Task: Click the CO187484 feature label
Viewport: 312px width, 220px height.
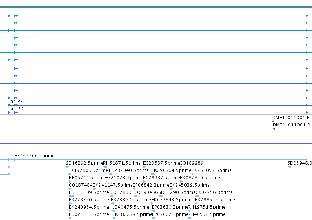Action: point(81,185)
